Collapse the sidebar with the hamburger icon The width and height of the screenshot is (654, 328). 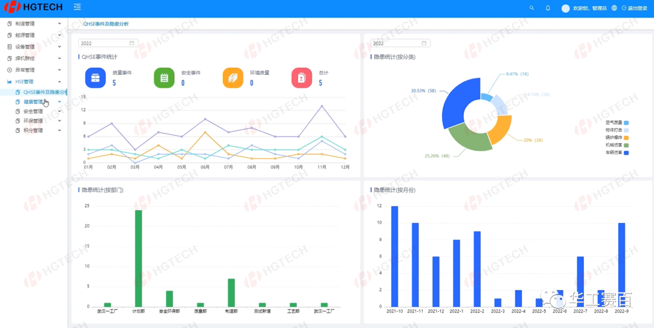pos(77,7)
